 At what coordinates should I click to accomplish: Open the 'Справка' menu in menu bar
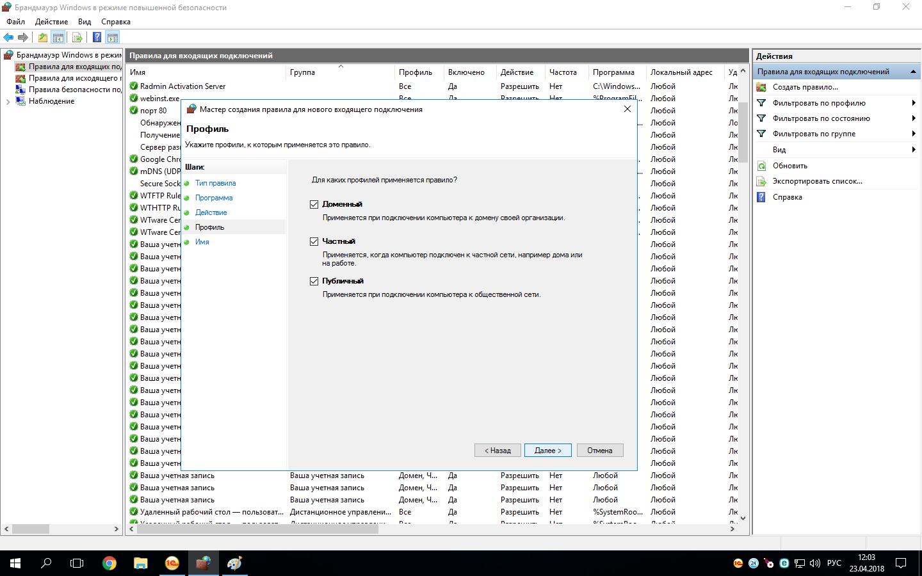[x=116, y=22]
